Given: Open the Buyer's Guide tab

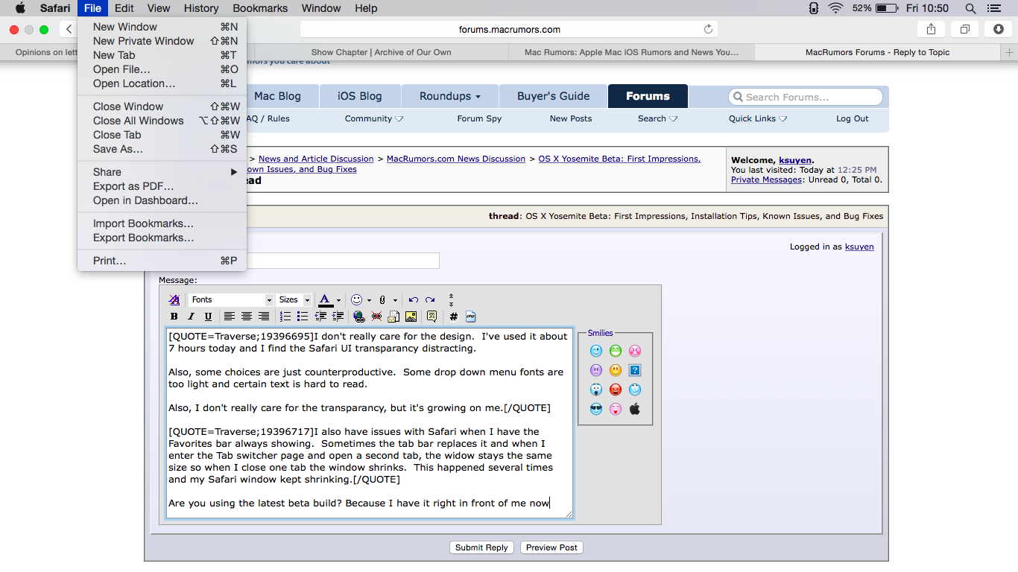Looking at the screenshot, I should tap(554, 96).
